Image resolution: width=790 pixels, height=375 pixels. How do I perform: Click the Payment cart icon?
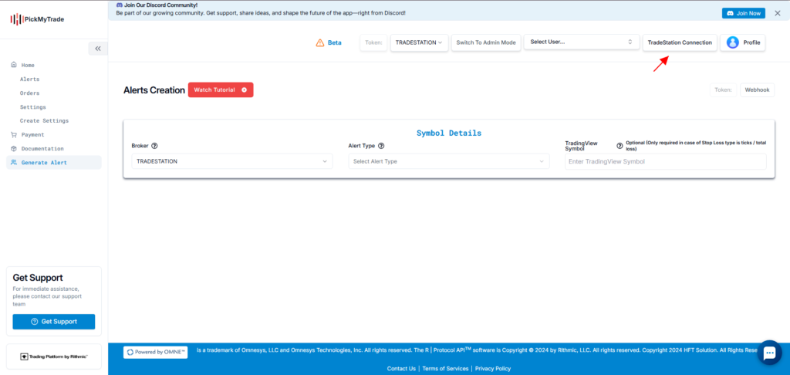(x=14, y=134)
